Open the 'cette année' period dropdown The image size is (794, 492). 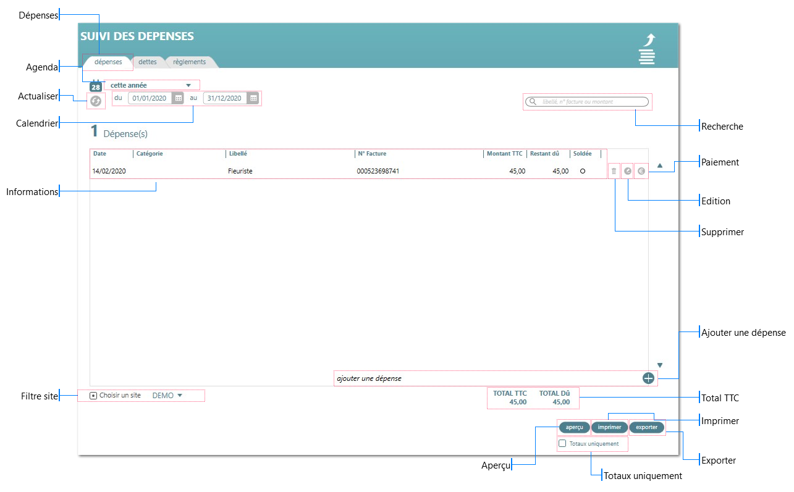[151, 85]
